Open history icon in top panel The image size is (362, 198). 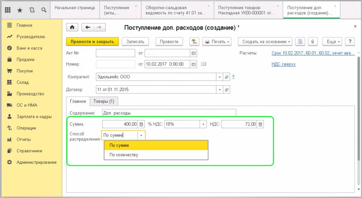[32, 10]
